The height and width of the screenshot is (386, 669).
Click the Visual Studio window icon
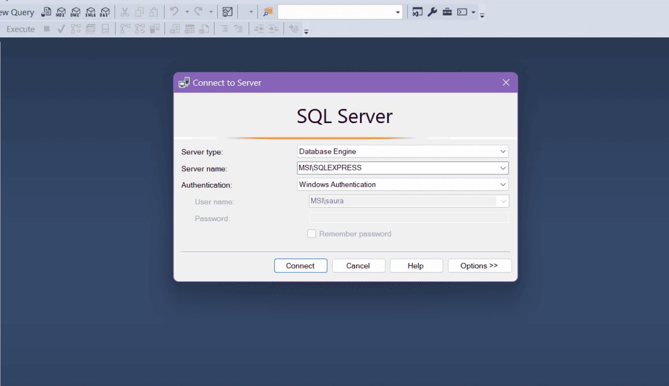418,12
